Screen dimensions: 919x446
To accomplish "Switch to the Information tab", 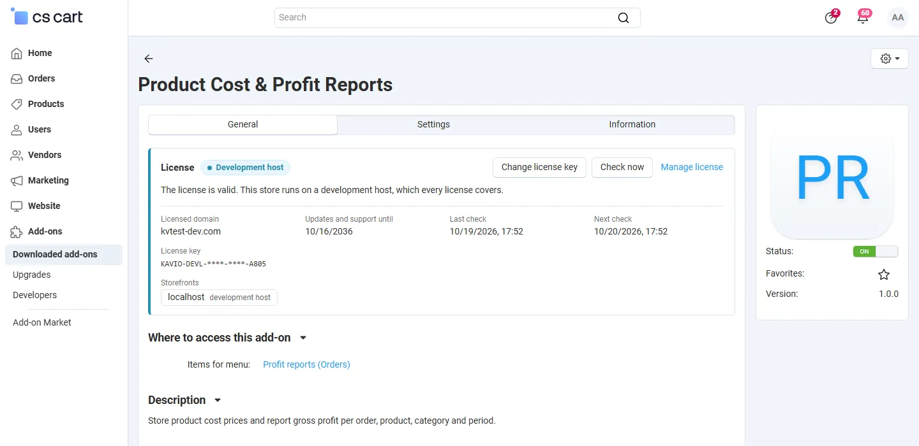I will tap(632, 125).
